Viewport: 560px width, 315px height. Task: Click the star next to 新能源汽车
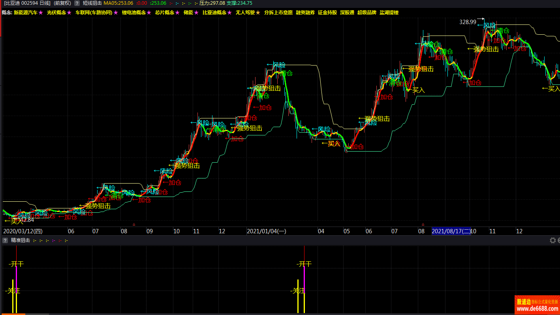click(x=41, y=13)
